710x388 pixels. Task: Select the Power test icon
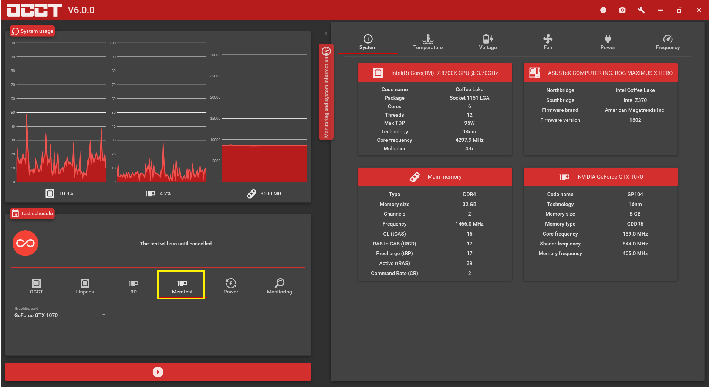231,286
